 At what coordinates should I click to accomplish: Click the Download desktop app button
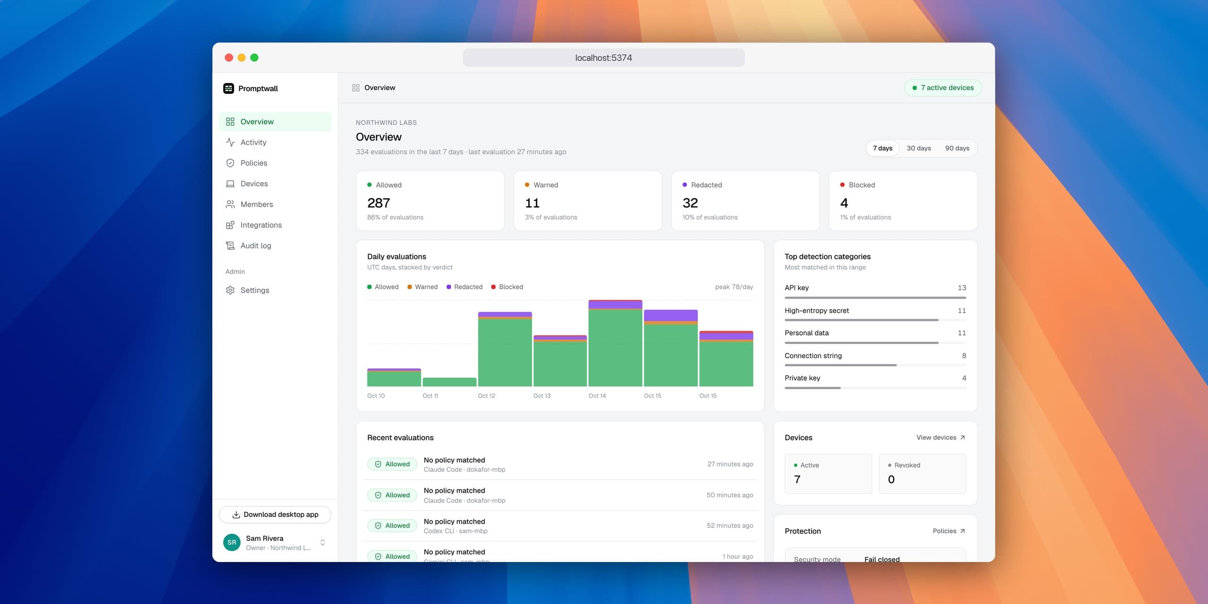point(275,515)
